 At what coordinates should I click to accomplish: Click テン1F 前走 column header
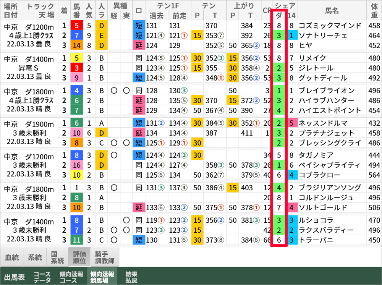tap(180, 15)
